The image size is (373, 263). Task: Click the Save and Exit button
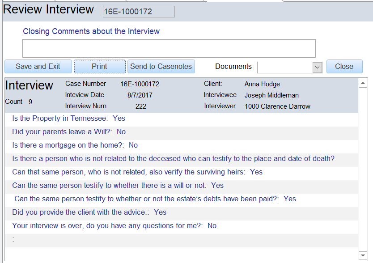(x=38, y=67)
